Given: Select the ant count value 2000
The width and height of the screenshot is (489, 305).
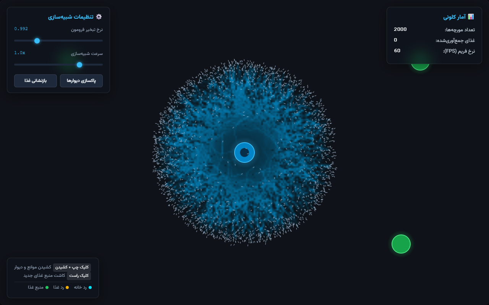Looking at the screenshot, I should point(400,29).
